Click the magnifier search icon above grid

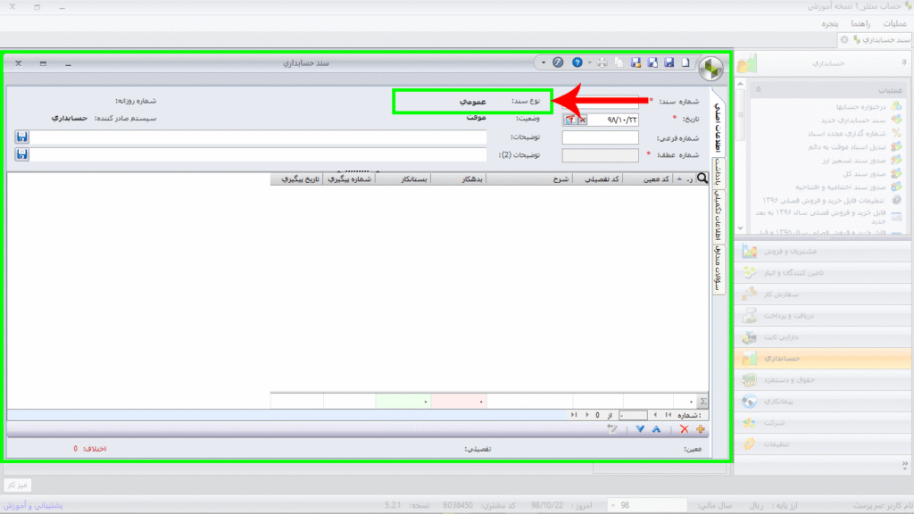(x=702, y=178)
